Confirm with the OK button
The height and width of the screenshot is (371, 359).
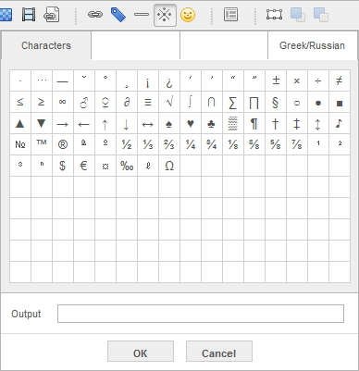pyautogui.click(x=141, y=352)
